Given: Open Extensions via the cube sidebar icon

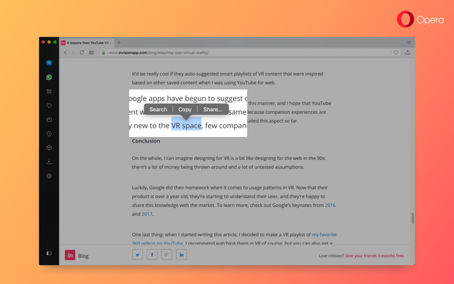Looking at the screenshot, I should pos(49,147).
